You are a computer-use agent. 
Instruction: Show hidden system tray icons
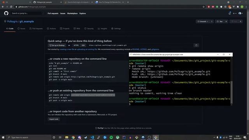point(214,137)
